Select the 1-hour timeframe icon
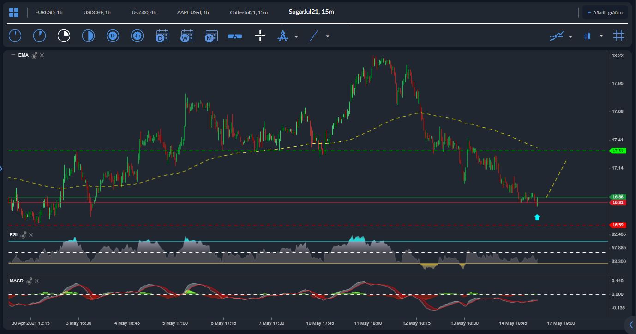Viewport: 636px width, 334px height. click(x=113, y=35)
